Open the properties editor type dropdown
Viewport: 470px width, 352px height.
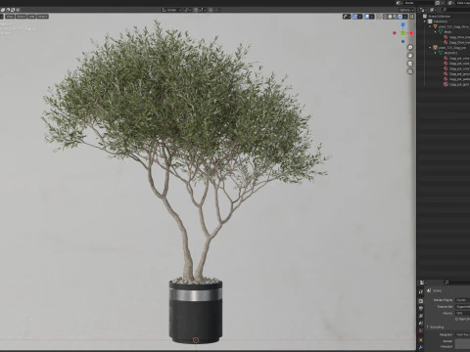pos(423,283)
